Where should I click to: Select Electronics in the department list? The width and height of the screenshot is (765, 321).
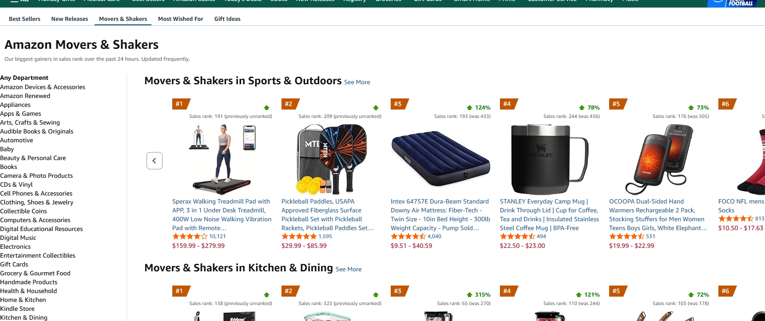16,247
